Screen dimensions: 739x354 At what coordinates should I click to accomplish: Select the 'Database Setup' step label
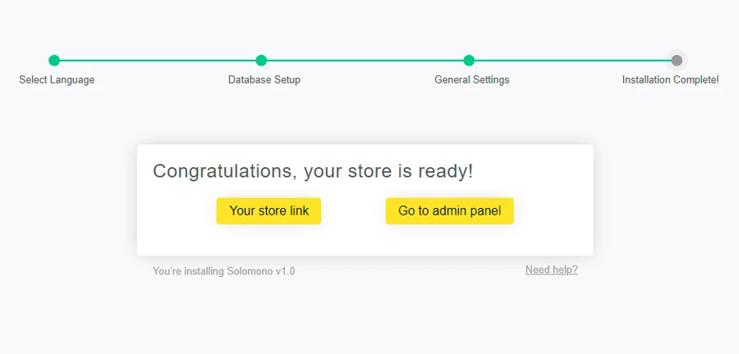point(264,80)
